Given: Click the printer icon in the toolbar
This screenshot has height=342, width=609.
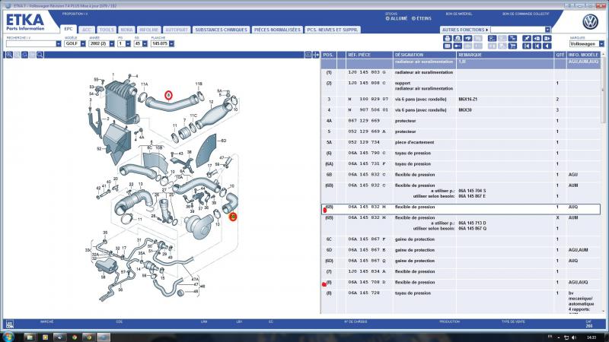Looking at the screenshot, I should coord(448,39).
